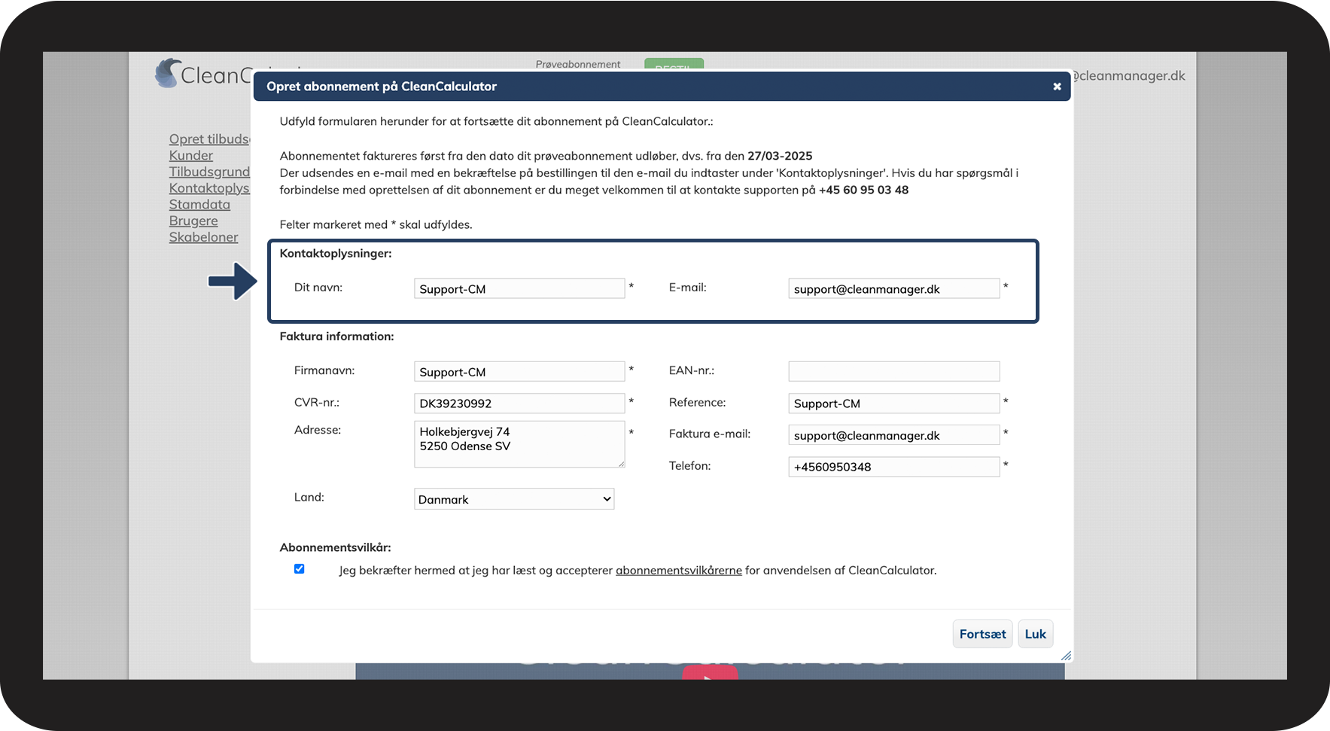The image size is (1330, 731).
Task: Click the date 27/03-2025 text
Action: coord(780,156)
